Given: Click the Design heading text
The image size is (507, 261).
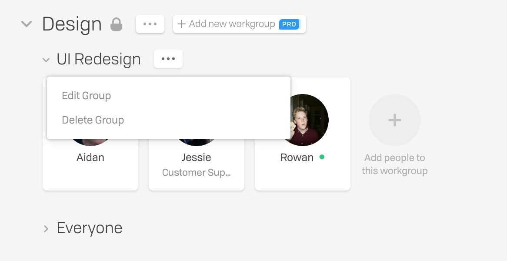Looking at the screenshot, I should (x=72, y=24).
